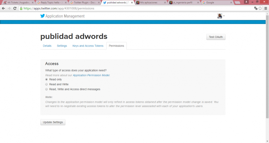The width and height of the screenshot is (269, 143).
Task: Click the translate icon in the address bar
Action: 256,8
